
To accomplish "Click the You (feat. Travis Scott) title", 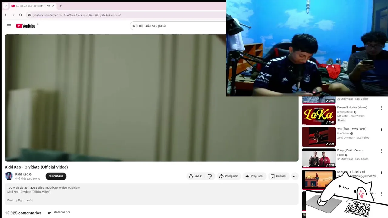I will click(352, 129).
